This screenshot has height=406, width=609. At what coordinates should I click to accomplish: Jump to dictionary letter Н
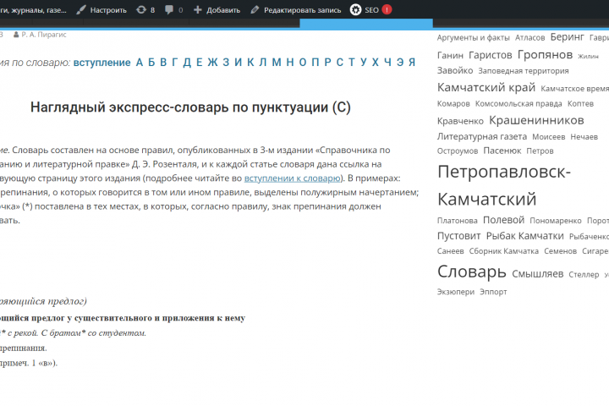(x=290, y=62)
